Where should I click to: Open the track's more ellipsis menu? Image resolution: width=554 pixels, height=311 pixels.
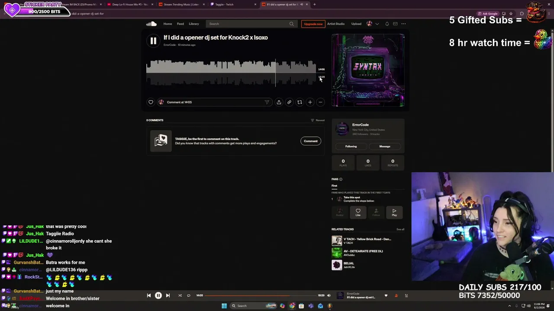320,102
